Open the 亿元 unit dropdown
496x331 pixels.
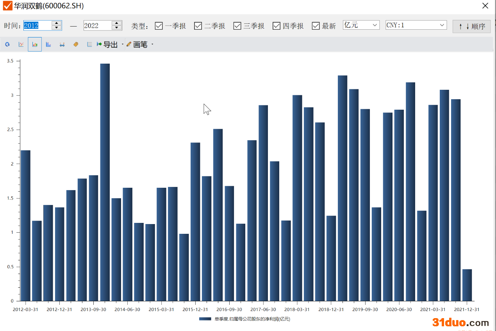click(361, 25)
